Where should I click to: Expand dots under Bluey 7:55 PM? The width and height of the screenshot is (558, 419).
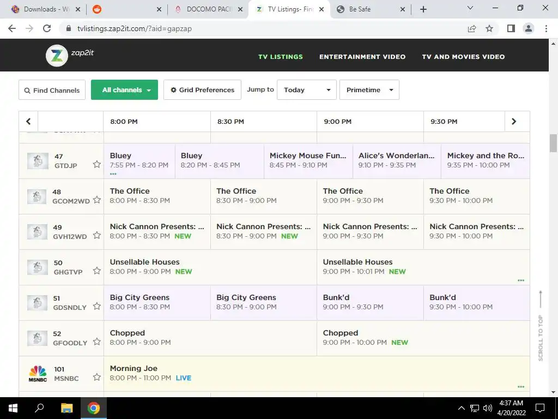(113, 174)
